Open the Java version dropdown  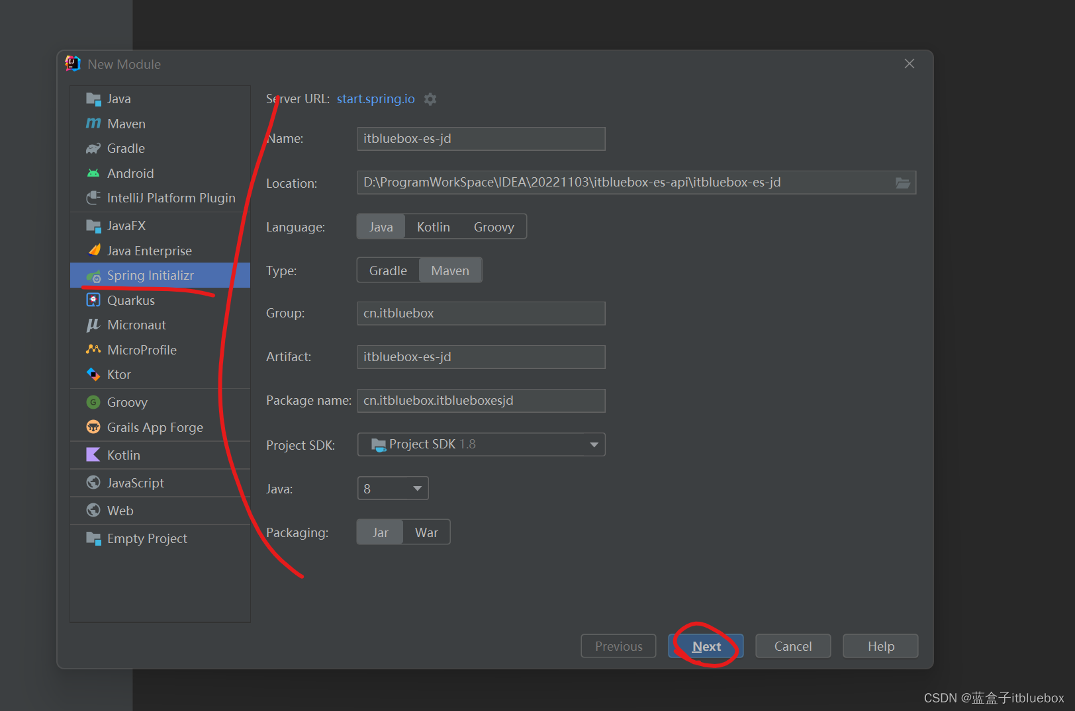click(x=393, y=489)
